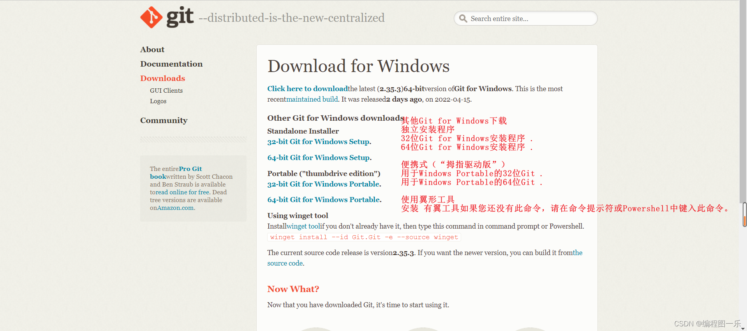This screenshot has width=747, height=331.
Task: Click the Standalone Installer heading
Action: coord(303,131)
